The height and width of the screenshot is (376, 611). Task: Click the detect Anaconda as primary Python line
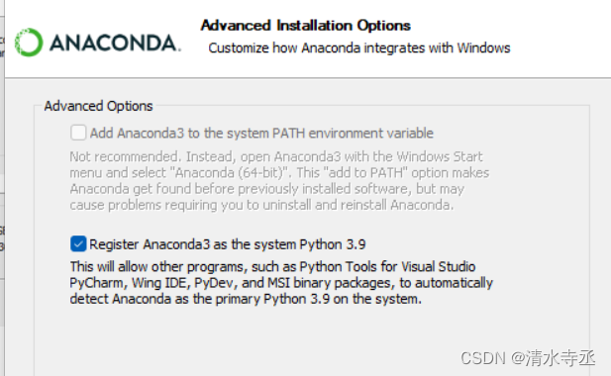coord(246,299)
